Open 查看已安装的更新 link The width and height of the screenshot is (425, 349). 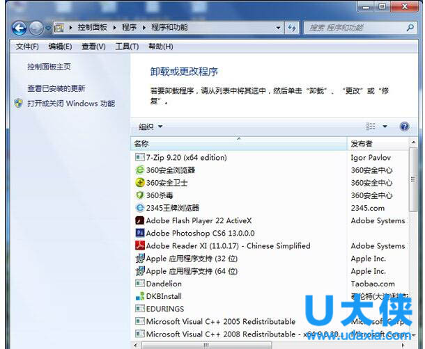[x=56, y=88]
